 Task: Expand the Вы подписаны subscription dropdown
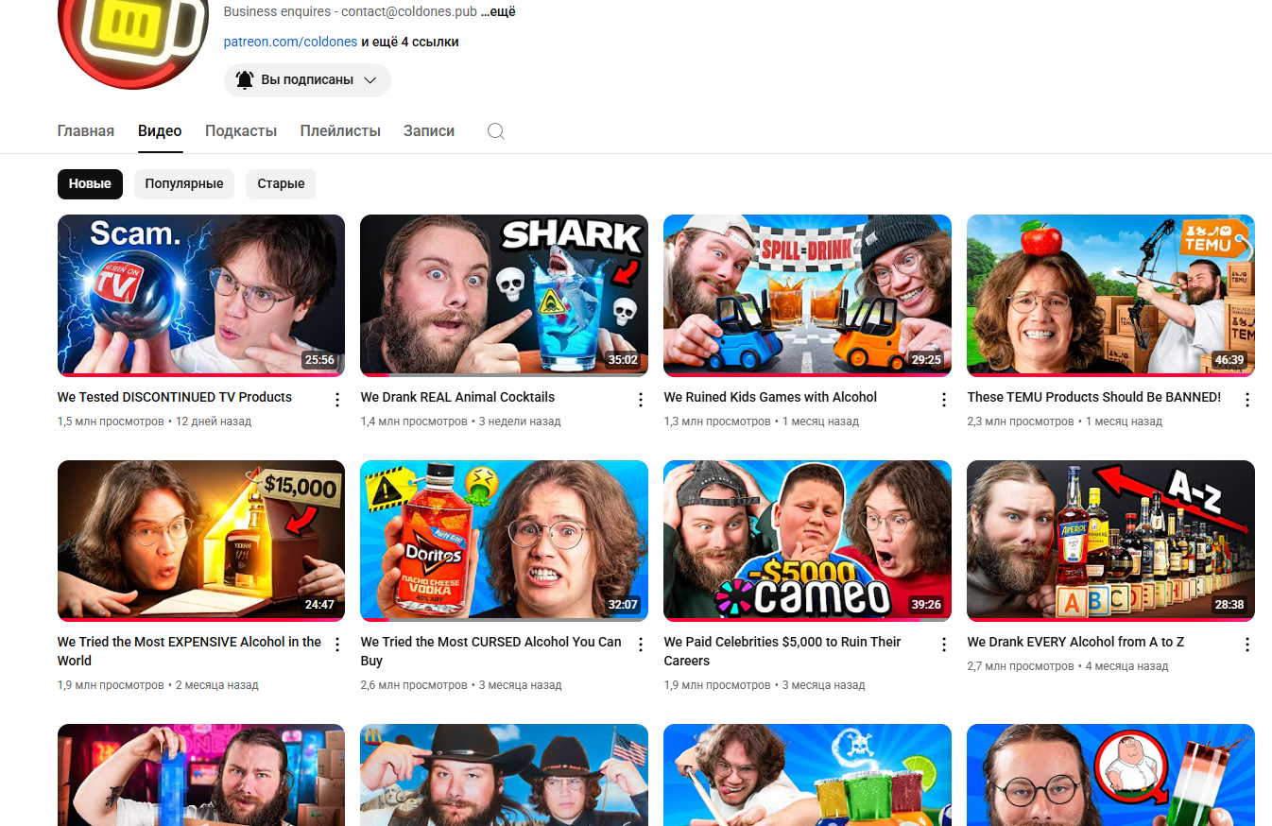[x=307, y=80]
